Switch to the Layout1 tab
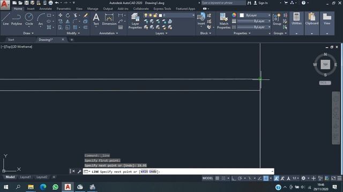This screenshot has height=192, width=343. [x=25, y=177]
